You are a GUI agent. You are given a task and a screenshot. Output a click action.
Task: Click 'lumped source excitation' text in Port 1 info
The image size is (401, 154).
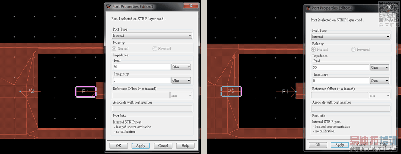click(x=134, y=127)
